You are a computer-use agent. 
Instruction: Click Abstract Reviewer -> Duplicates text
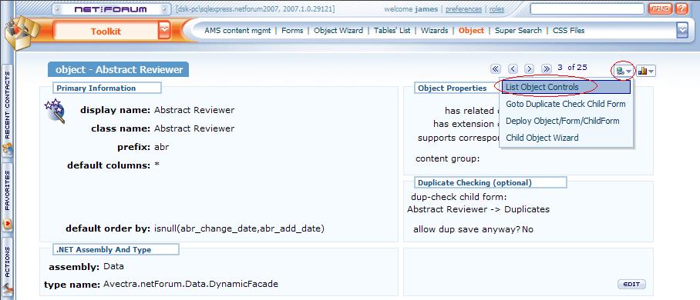pyautogui.click(x=478, y=209)
